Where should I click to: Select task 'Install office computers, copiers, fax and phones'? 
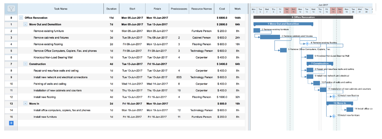coord(62,110)
